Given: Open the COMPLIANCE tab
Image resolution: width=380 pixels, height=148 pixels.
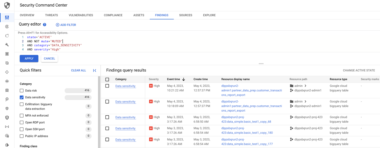Looking at the screenshot, I should point(113,15).
